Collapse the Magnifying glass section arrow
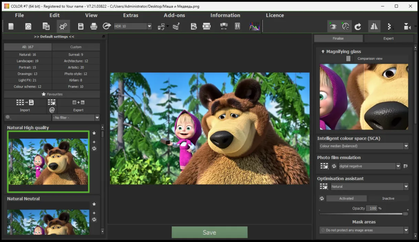 pyautogui.click(x=323, y=51)
